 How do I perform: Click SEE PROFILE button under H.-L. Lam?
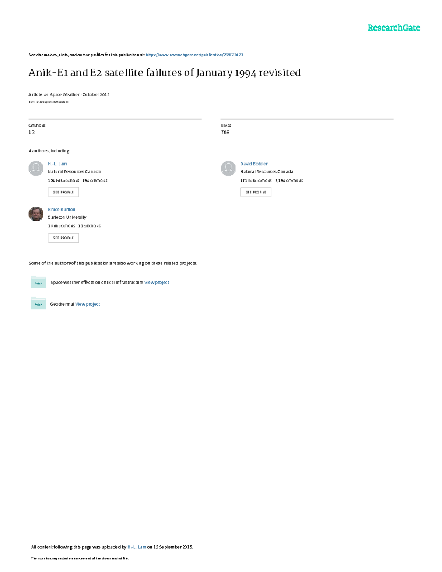(63, 192)
